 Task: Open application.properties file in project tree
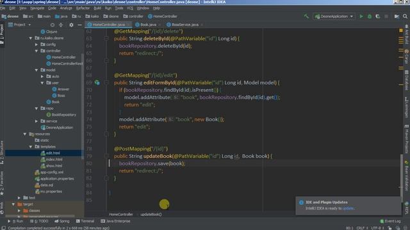click(x=54, y=179)
